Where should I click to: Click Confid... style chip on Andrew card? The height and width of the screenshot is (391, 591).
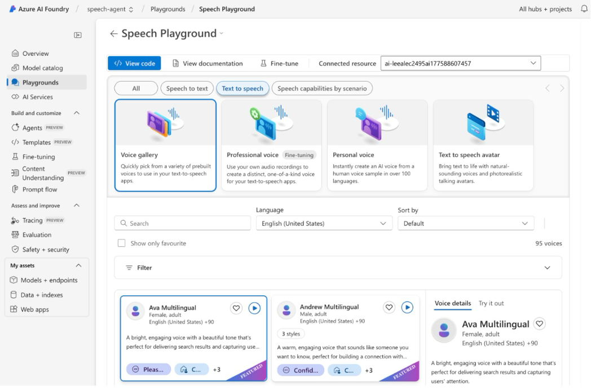click(301, 370)
